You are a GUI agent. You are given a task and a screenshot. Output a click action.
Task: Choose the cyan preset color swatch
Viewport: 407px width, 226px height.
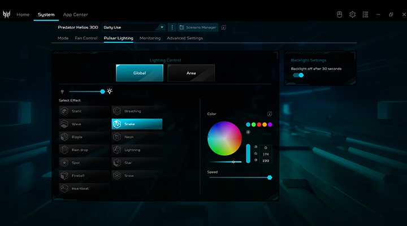248,124
